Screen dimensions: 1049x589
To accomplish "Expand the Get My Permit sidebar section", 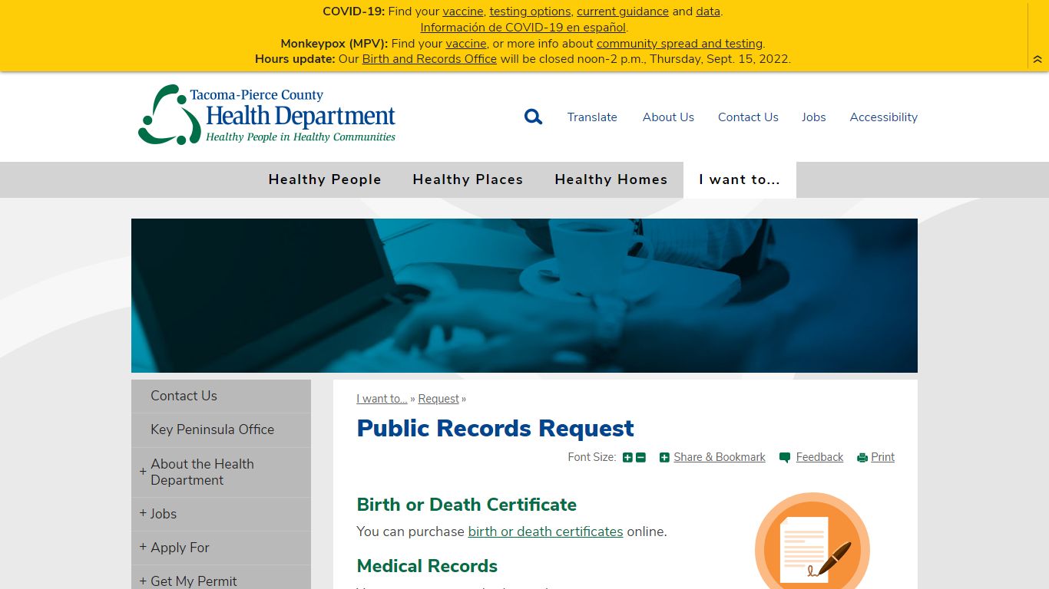I will [x=143, y=581].
